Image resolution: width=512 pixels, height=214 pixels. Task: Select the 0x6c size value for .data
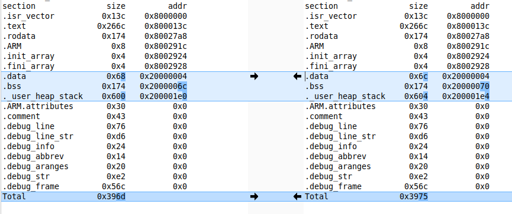tap(418, 77)
